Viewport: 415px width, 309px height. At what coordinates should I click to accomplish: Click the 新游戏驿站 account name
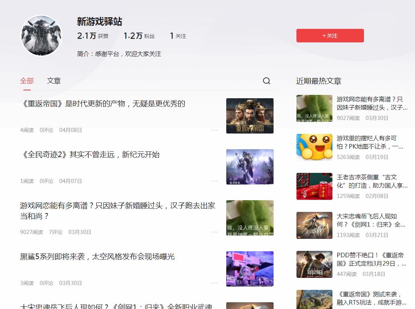pyautogui.click(x=99, y=22)
